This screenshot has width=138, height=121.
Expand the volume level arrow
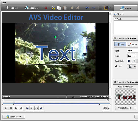(x=109, y=108)
